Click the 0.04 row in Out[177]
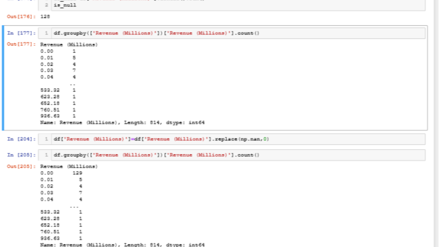The height and width of the screenshot is (247, 439). (58, 77)
